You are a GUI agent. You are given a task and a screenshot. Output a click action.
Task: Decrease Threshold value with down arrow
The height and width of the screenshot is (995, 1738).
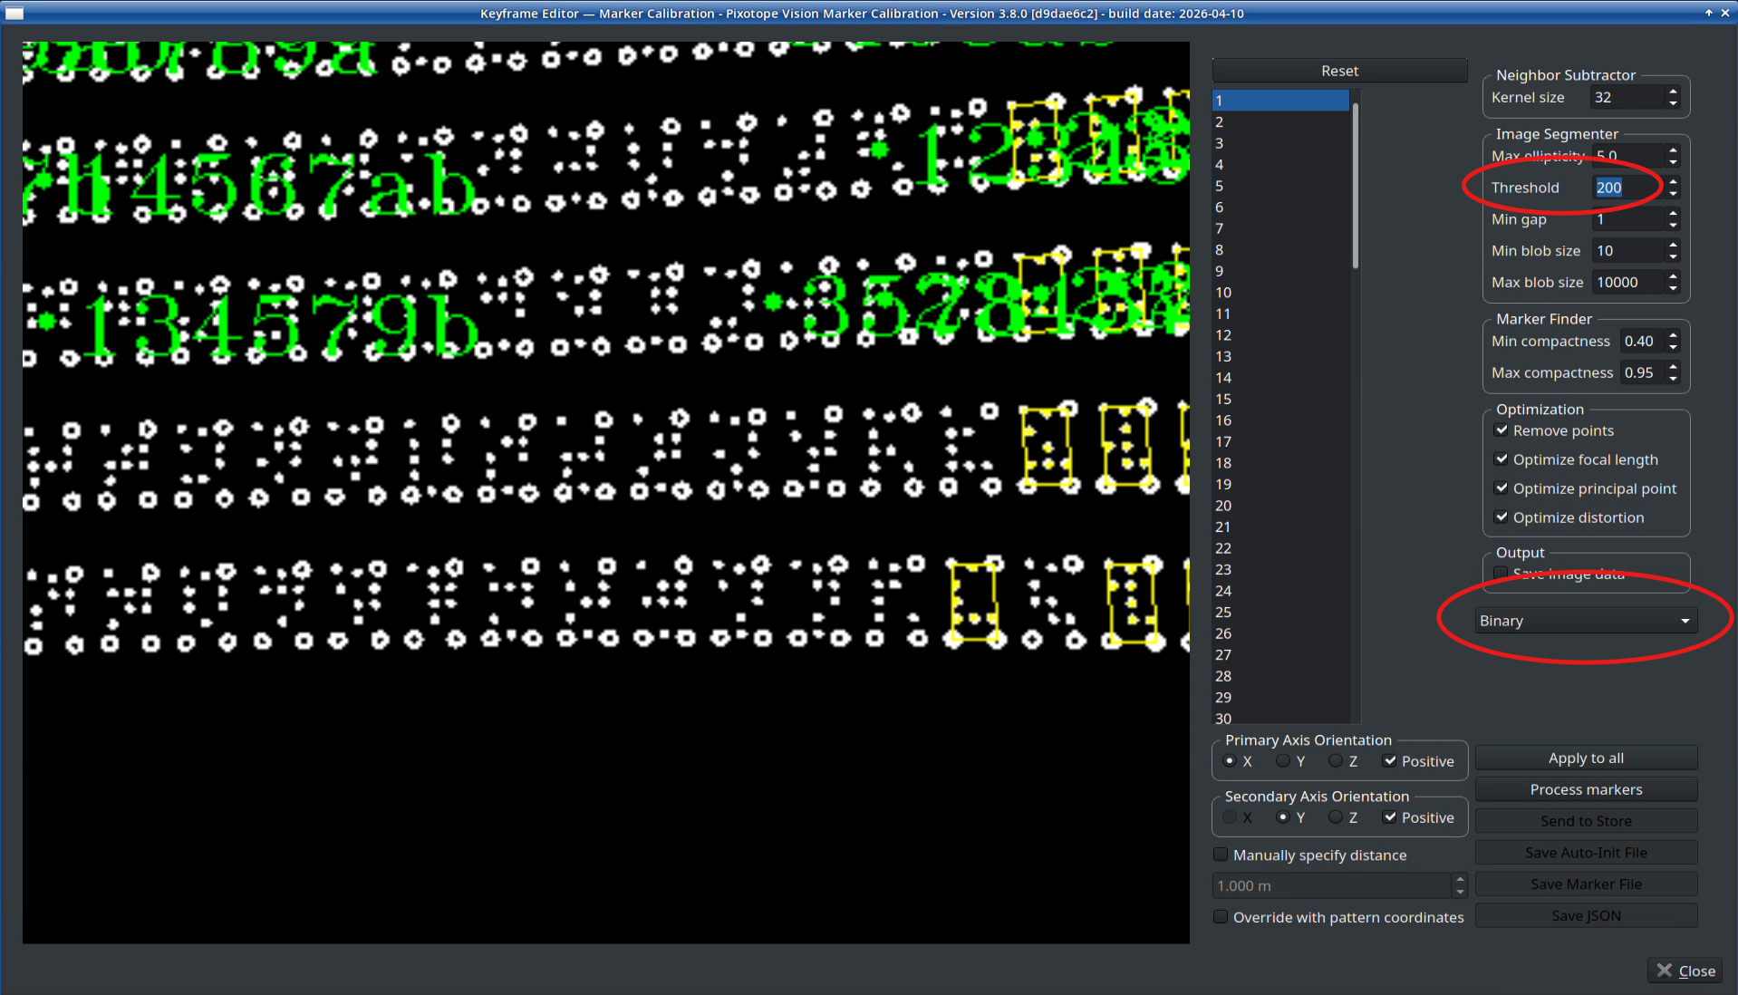click(x=1673, y=193)
